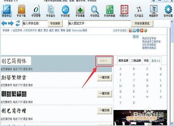Click the blue Tencent Weibo share icon

(x=134, y=30)
